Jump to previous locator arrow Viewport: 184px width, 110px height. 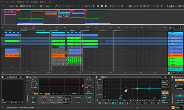(169, 30)
